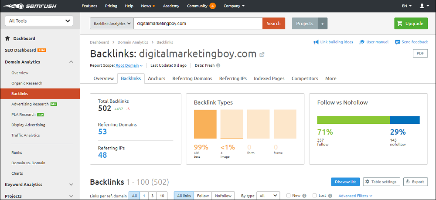The height and width of the screenshot is (200, 436).
Task: Tick the New backlinks checkbox
Action: click(x=288, y=196)
